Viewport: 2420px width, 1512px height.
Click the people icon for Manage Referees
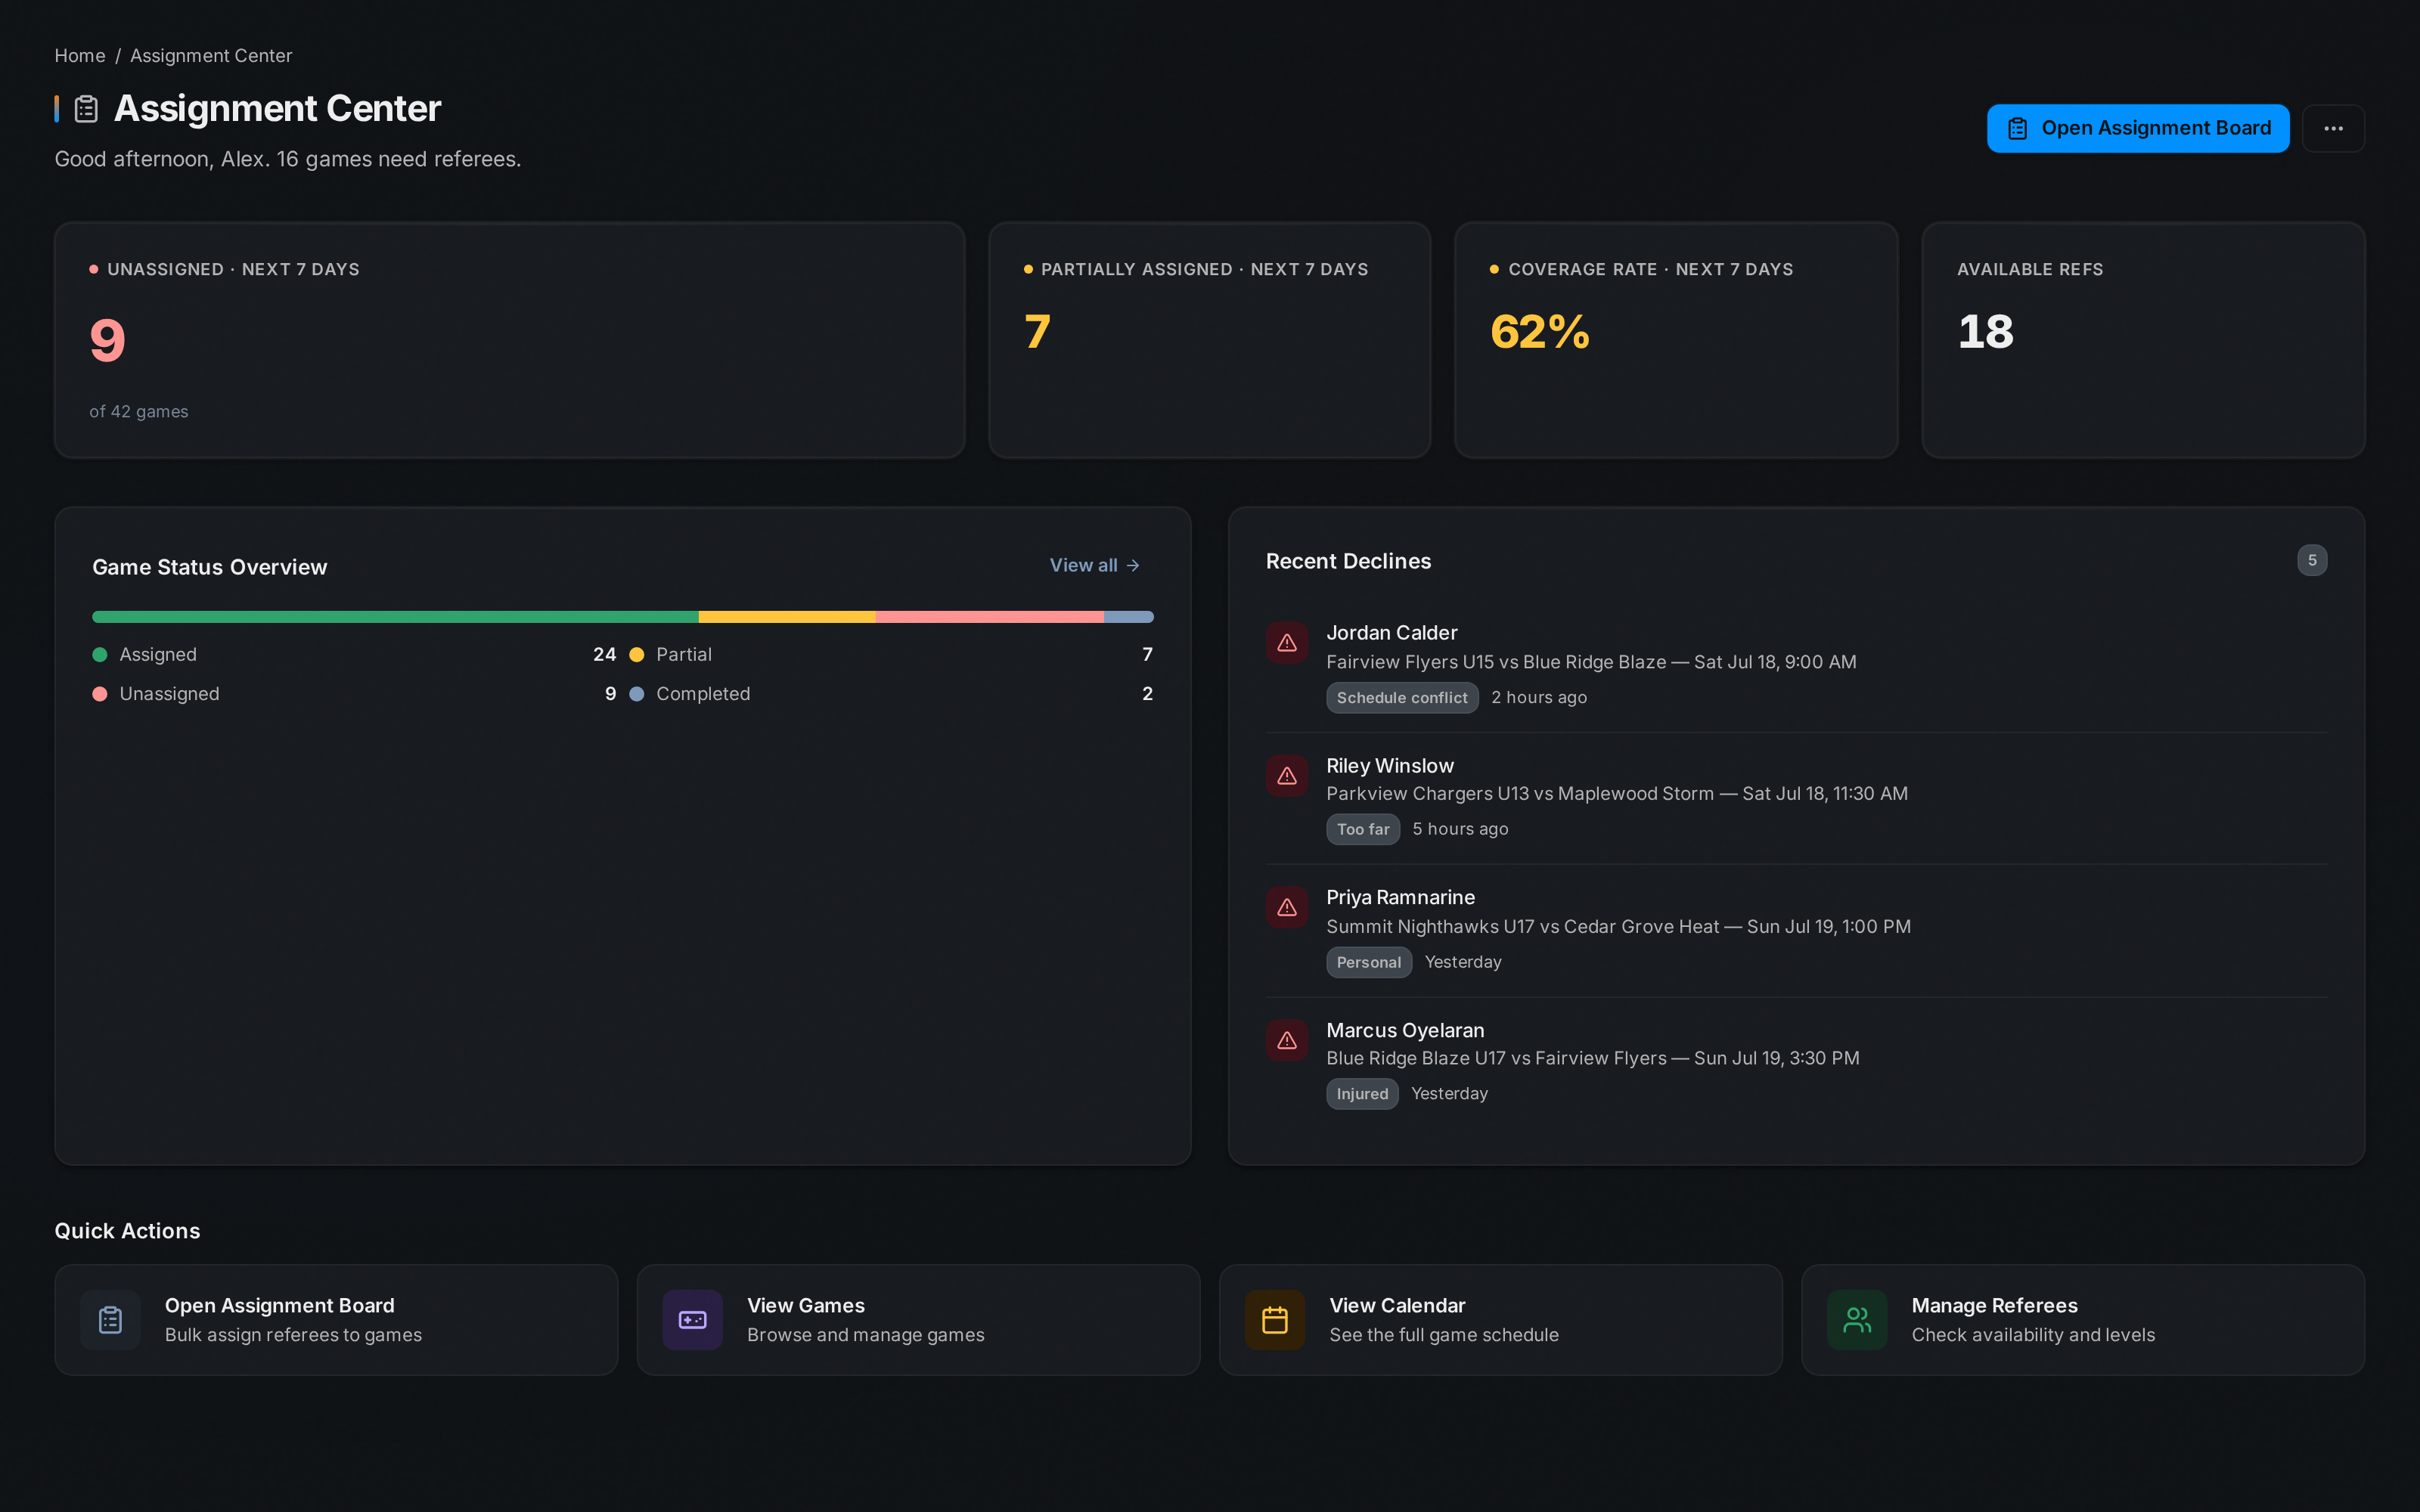click(x=1857, y=1320)
